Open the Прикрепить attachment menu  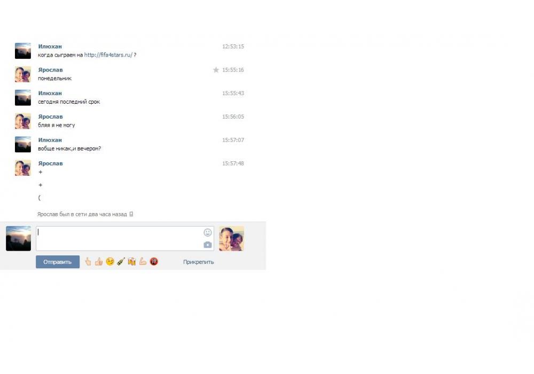click(198, 262)
